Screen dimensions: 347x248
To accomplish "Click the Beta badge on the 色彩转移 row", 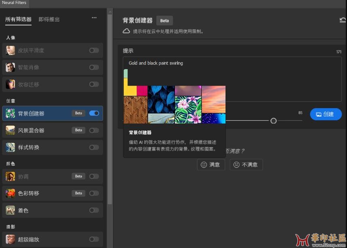I will click(x=78, y=193).
